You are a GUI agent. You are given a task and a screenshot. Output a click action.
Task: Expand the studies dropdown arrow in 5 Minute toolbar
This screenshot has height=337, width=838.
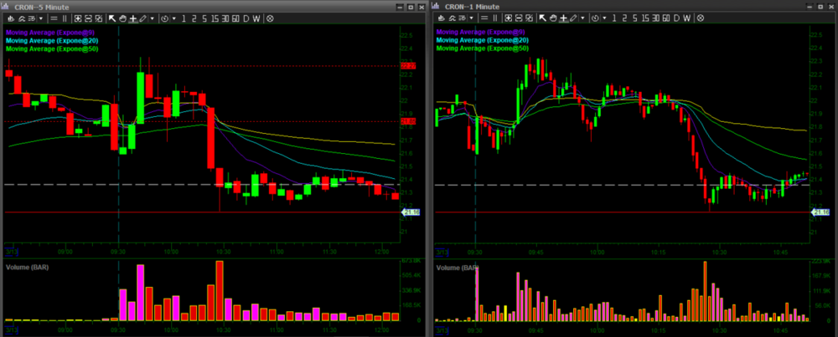point(42,18)
